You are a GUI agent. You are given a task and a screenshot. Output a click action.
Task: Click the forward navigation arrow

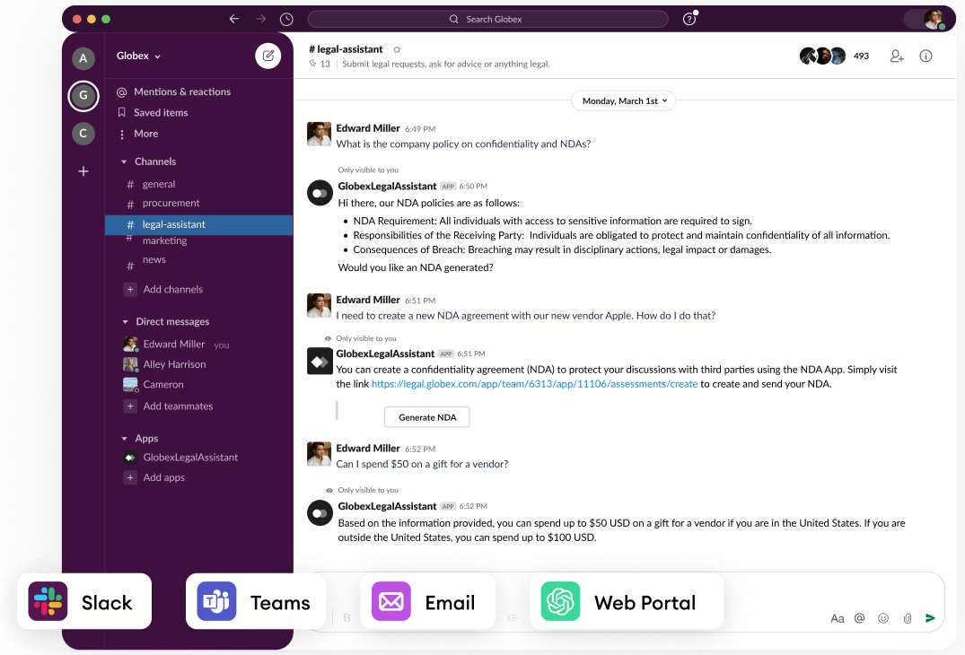(x=261, y=19)
